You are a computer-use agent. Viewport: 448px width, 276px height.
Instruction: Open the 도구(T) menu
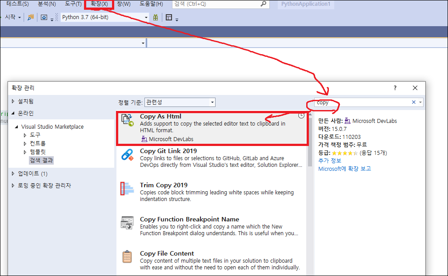tap(73, 4)
